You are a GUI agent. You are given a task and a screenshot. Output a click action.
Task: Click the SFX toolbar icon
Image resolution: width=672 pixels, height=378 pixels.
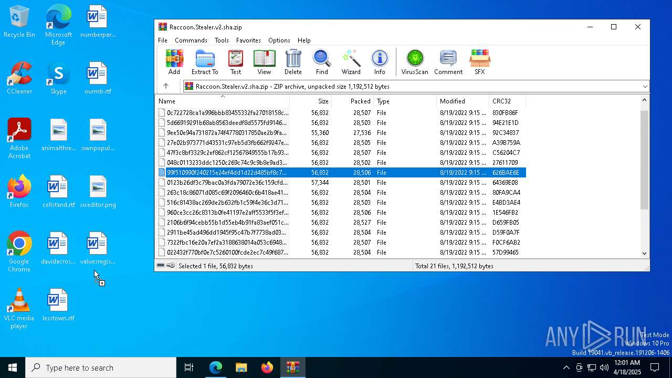click(480, 62)
